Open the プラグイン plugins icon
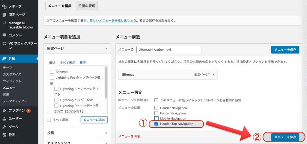The image size is (307, 144). pyautogui.click(x=4, y=111)
